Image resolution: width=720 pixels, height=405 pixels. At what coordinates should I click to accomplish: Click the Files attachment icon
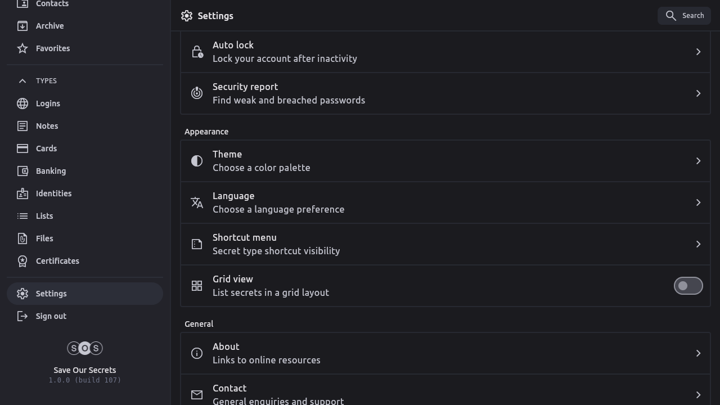[x=22, y=238]
